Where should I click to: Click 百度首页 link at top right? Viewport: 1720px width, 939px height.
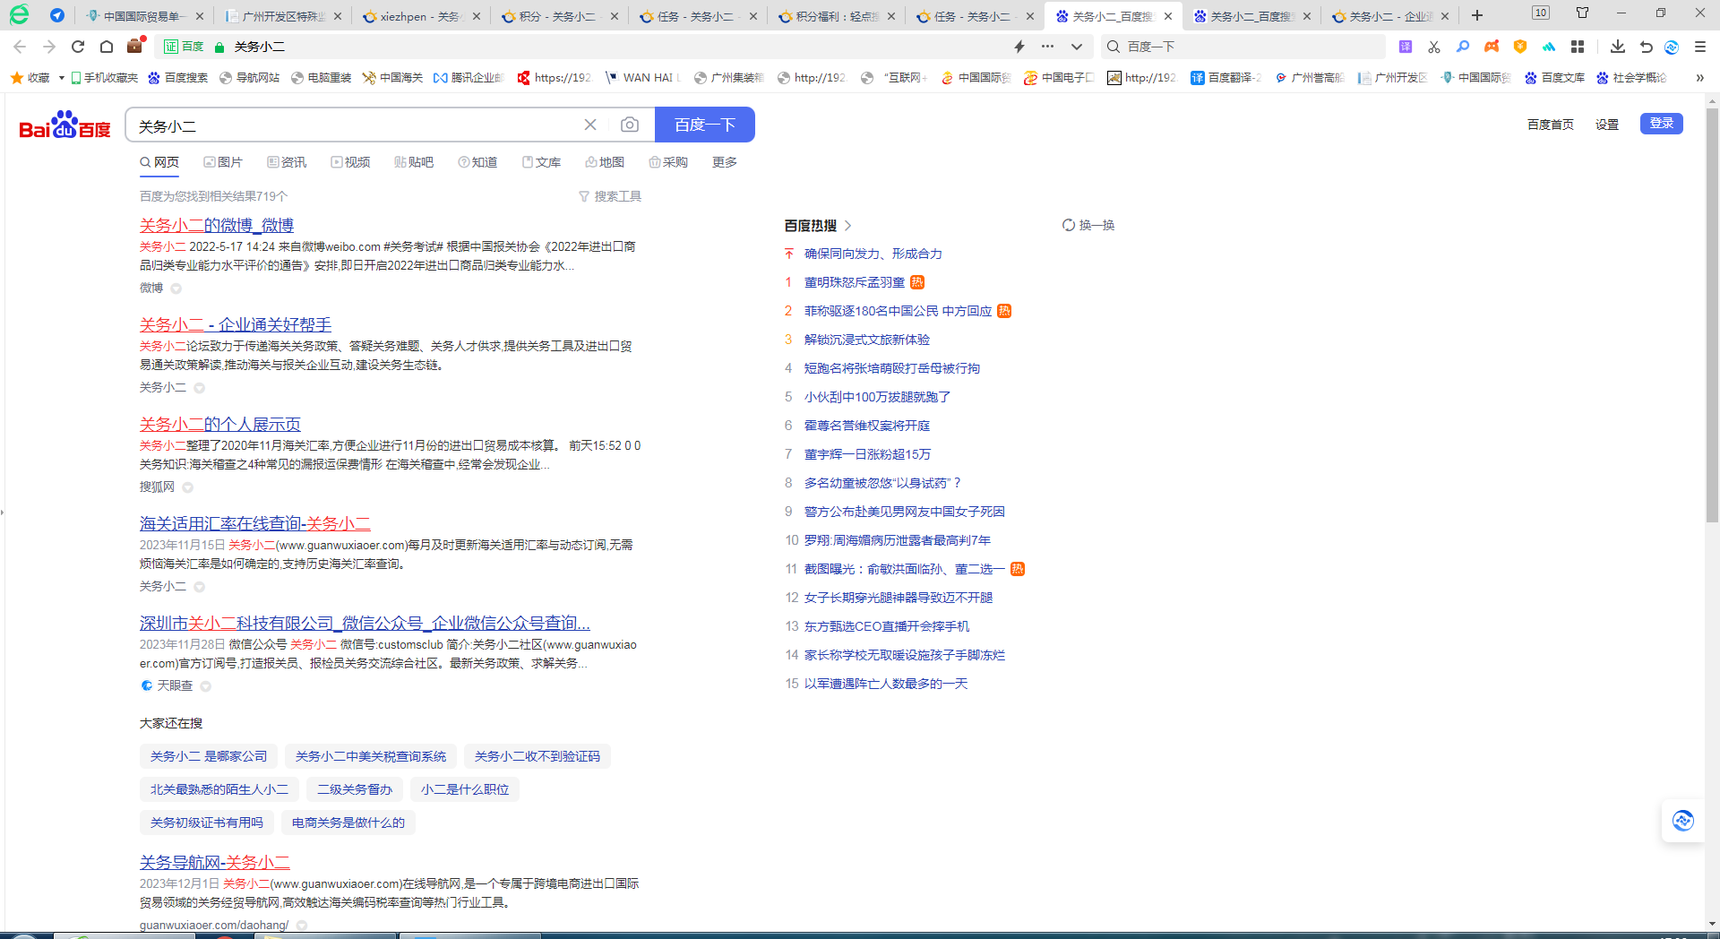[1551, 125]
